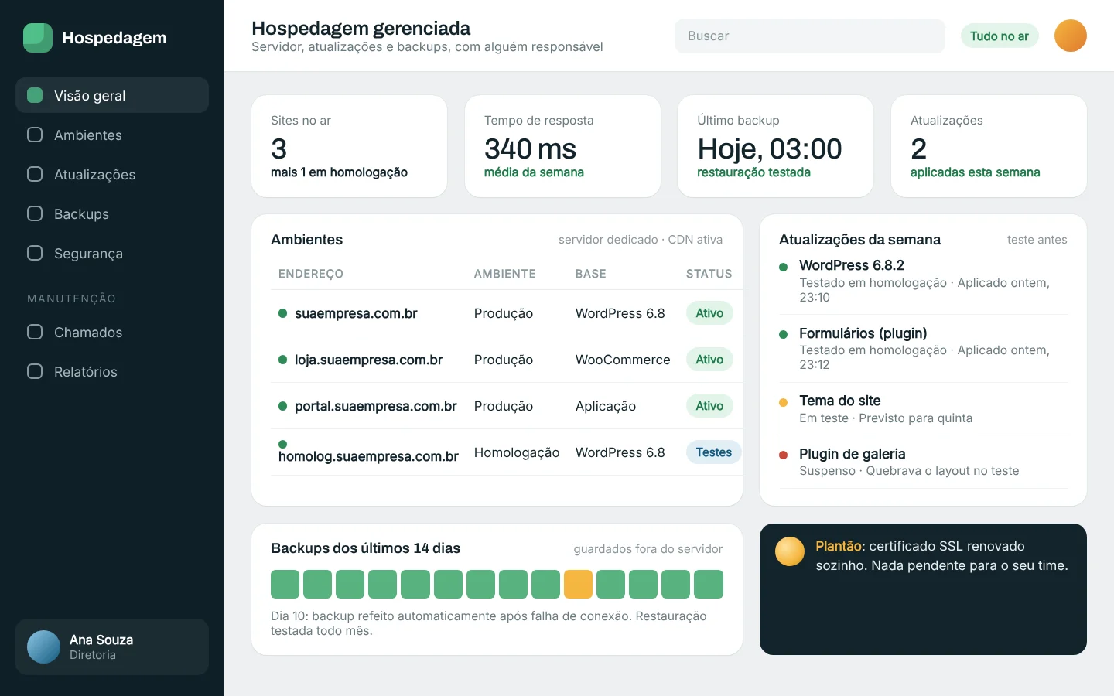The height and width of the screenshot is (696, 1114).
Task: Open the loja.suaempresa.com.br address
Action: point(368,360)
